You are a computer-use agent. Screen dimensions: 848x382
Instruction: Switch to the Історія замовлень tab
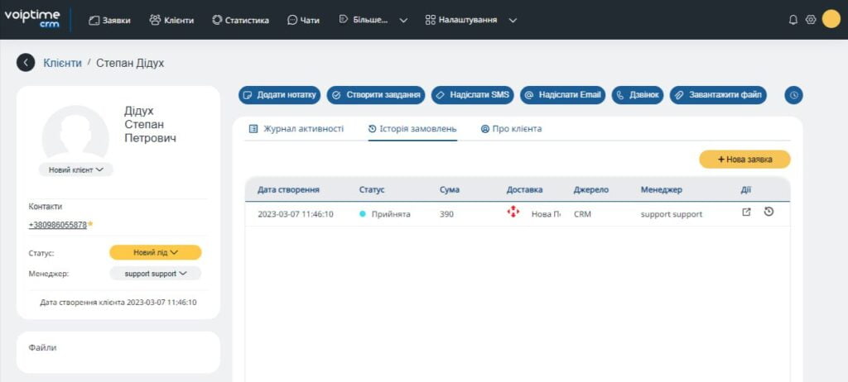412,129
